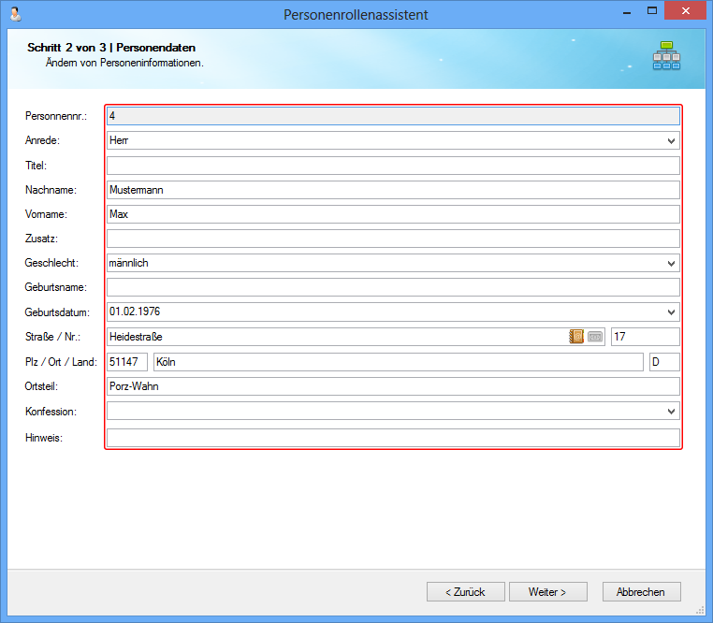Click the date text 01.02.1976
The width and height of the screenshot is (713, 623).
click(135, 311)
